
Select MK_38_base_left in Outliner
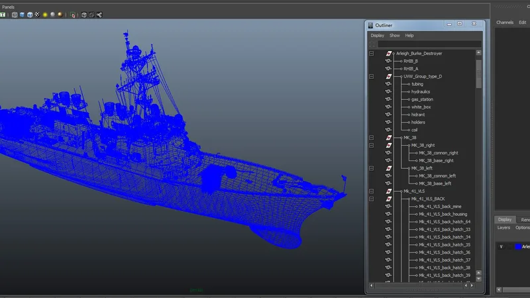click(x=435, y=183)
